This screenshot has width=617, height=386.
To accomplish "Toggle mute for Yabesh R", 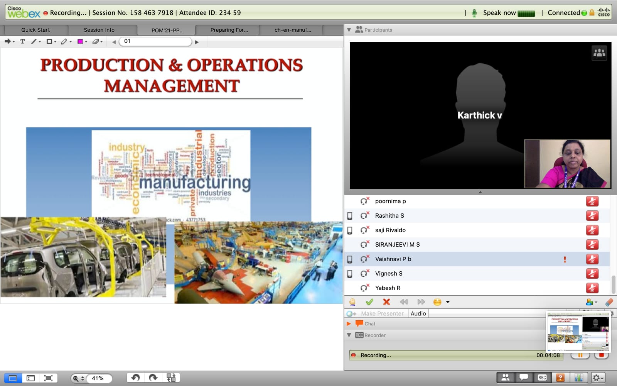I will coord(592,288).
